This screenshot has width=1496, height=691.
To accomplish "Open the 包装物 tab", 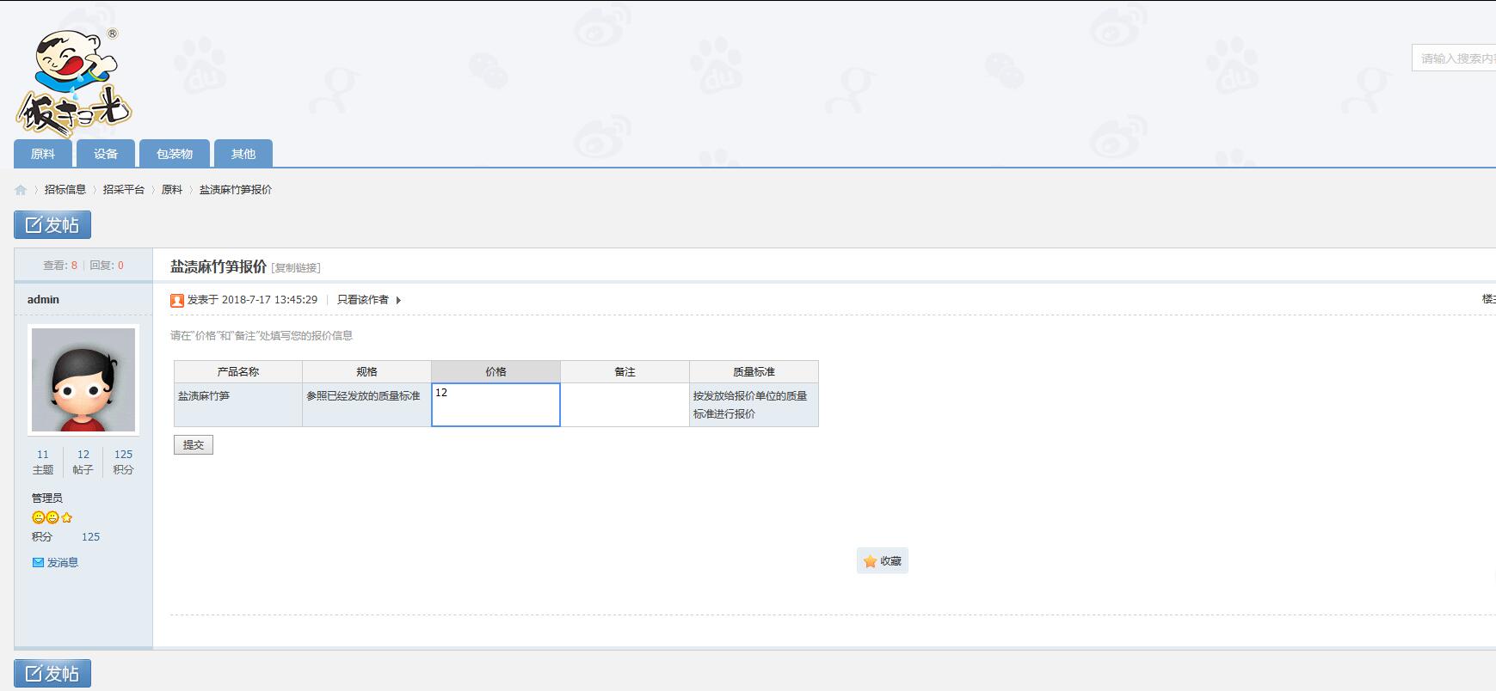I will [x=175, y=154].
